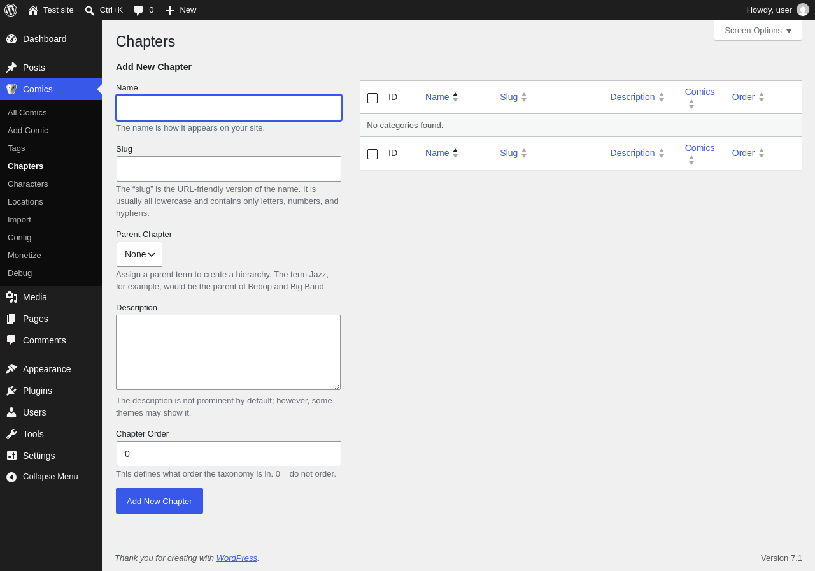Open the Locations submenu item
Image resolution: width=815 pixels, height=571 pixels.
click(x=51, y=201)
